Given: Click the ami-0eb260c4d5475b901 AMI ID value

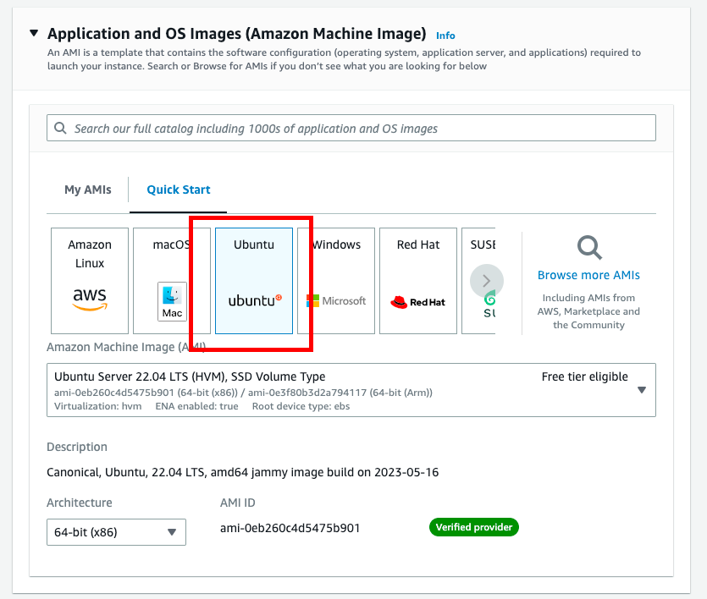Looking at the screenshot, I should click(290, 528).
